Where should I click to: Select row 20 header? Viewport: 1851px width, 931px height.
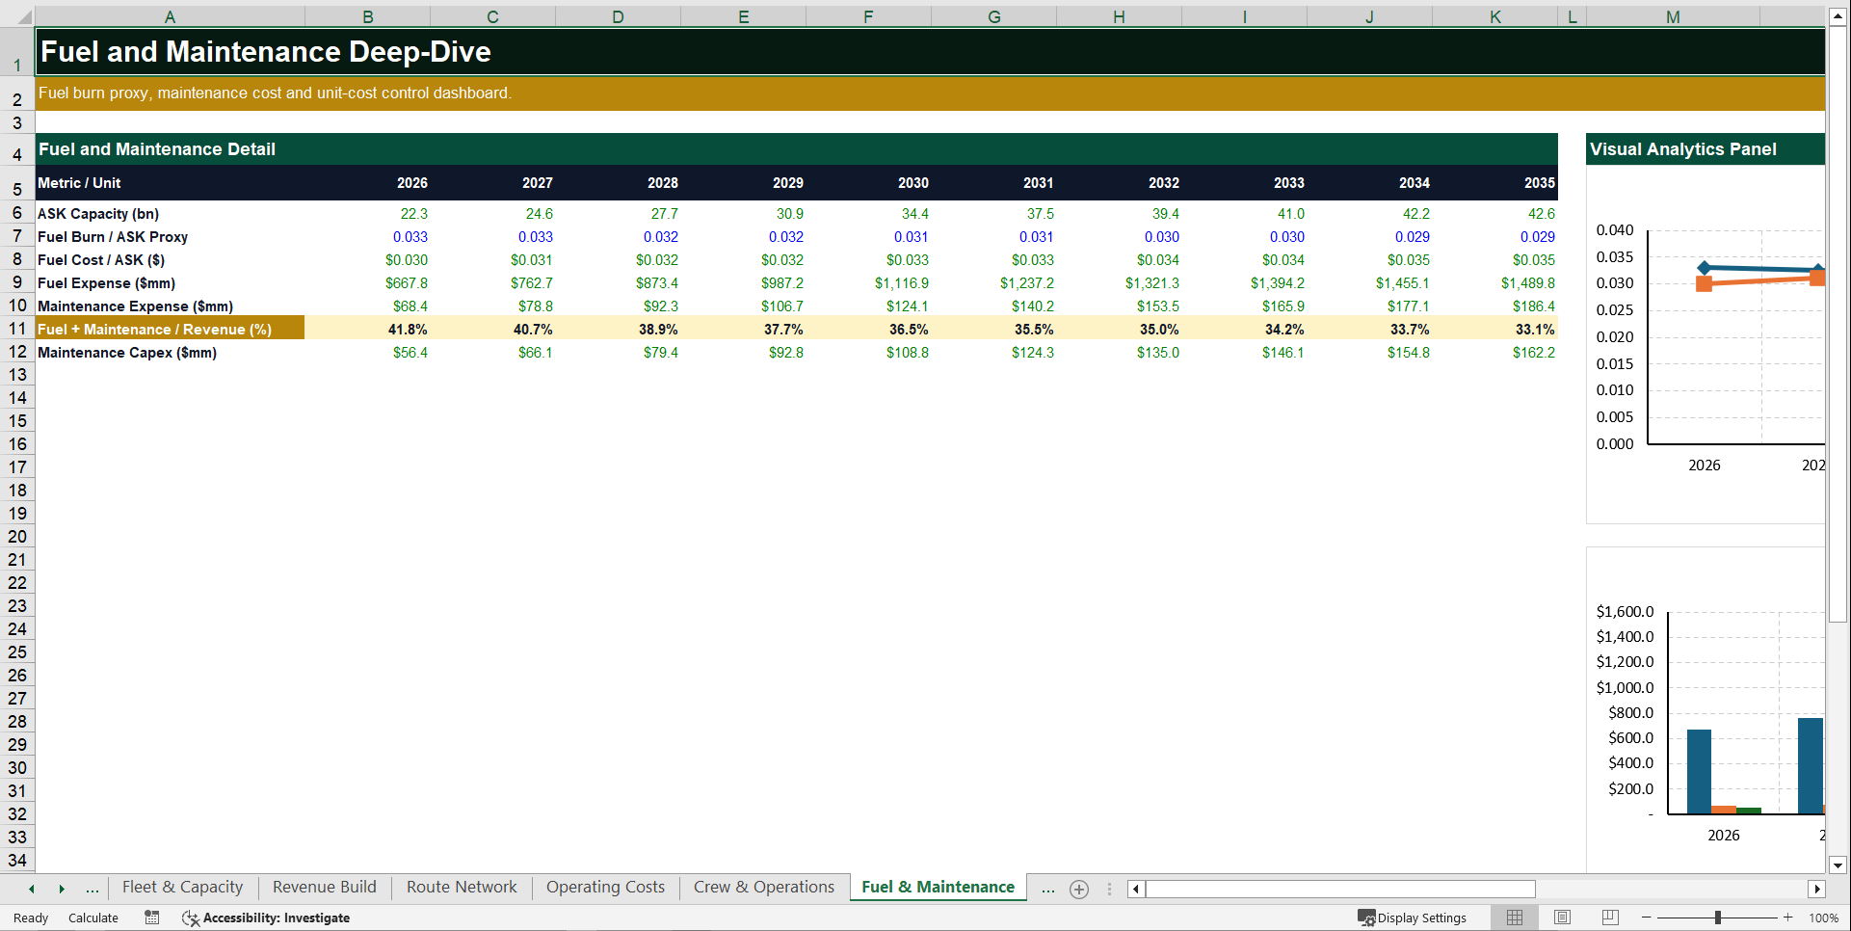coord(17,537)
